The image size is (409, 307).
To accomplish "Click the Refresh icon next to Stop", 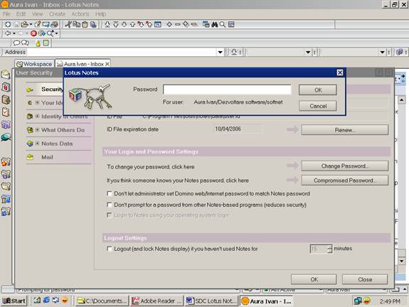I will (41, 33).
